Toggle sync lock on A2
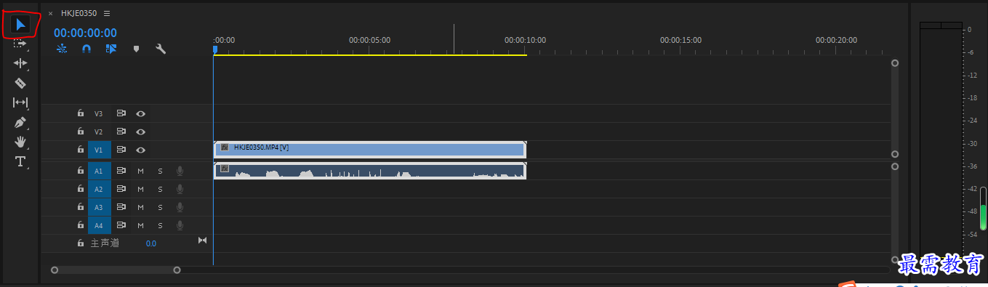 click(x=121, y=189)
